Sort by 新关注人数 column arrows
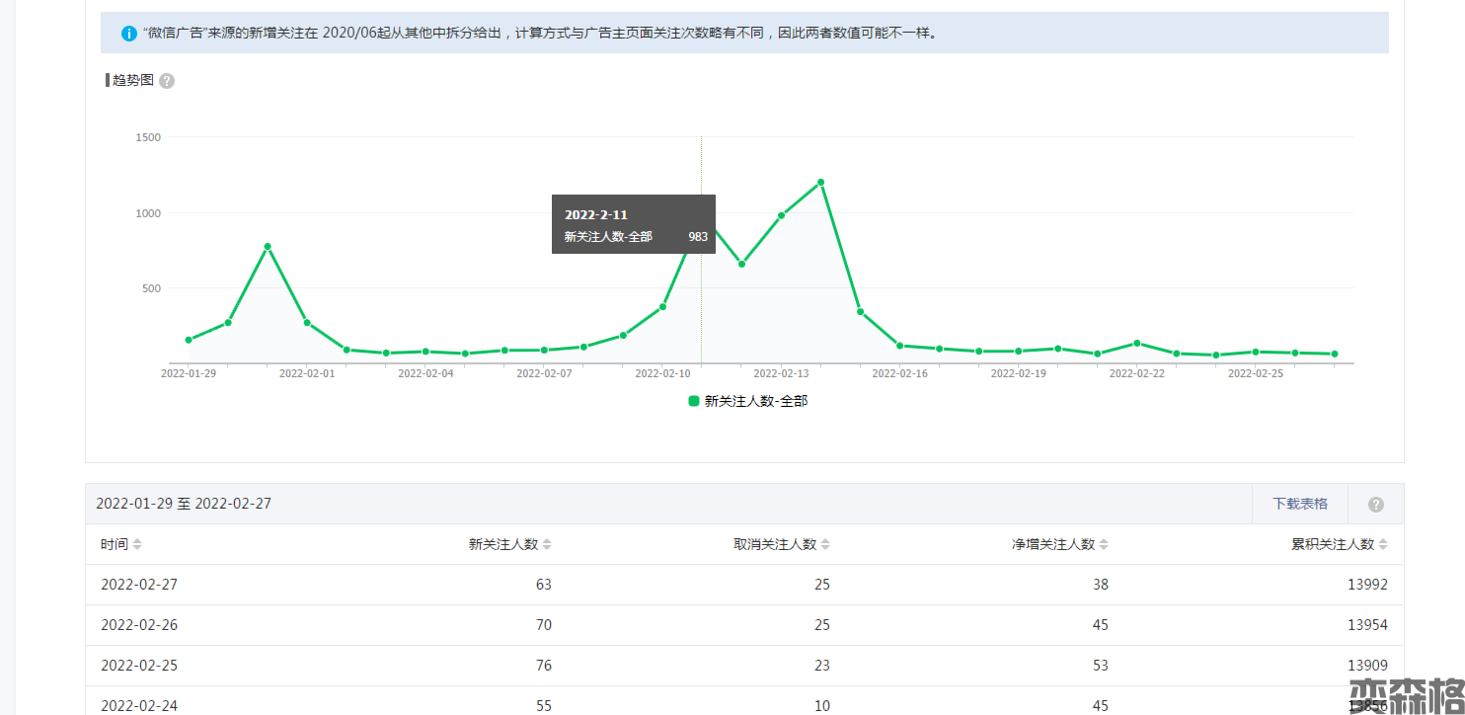Image resolution: width=1465 pixels, height=715 pixels. [x=547, y=545]
